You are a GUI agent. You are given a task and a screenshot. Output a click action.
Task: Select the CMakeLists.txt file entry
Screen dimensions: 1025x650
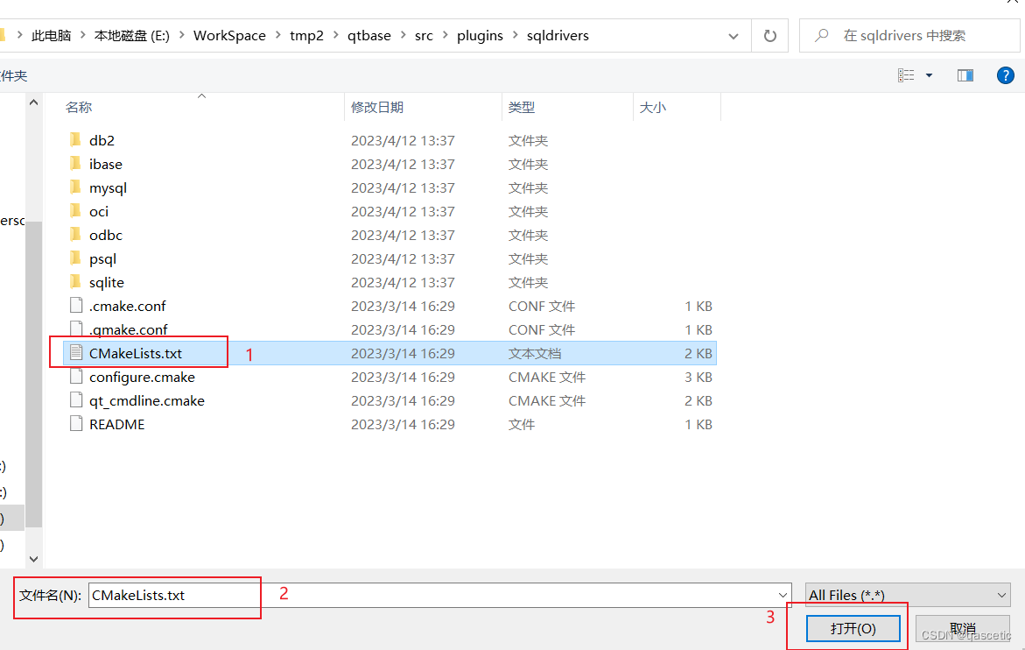click(x=138, y=353)
